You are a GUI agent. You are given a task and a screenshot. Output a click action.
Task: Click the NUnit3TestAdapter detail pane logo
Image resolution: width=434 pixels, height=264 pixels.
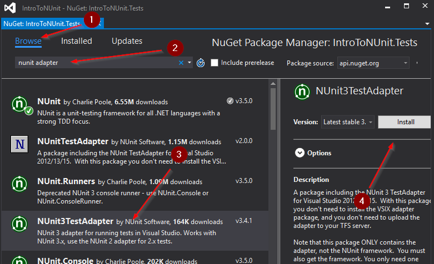[x=302, y=92]
